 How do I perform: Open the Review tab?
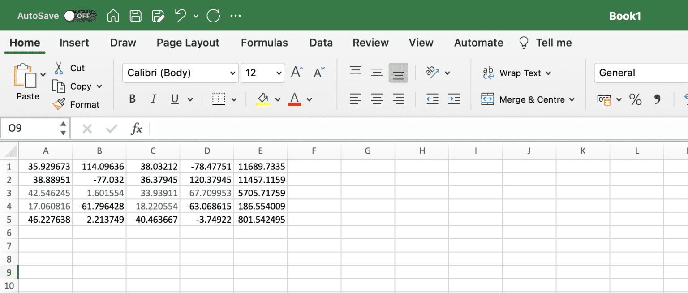(370, 43)
